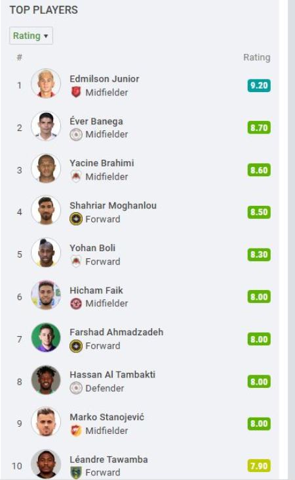Select Shahriar Moghanlou's name
Viewport: 295px width, 480px height.
pos(113,205)
